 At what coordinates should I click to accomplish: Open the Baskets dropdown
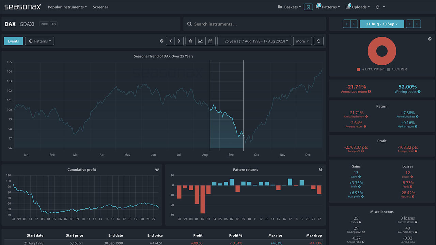[x=289, y=7]
